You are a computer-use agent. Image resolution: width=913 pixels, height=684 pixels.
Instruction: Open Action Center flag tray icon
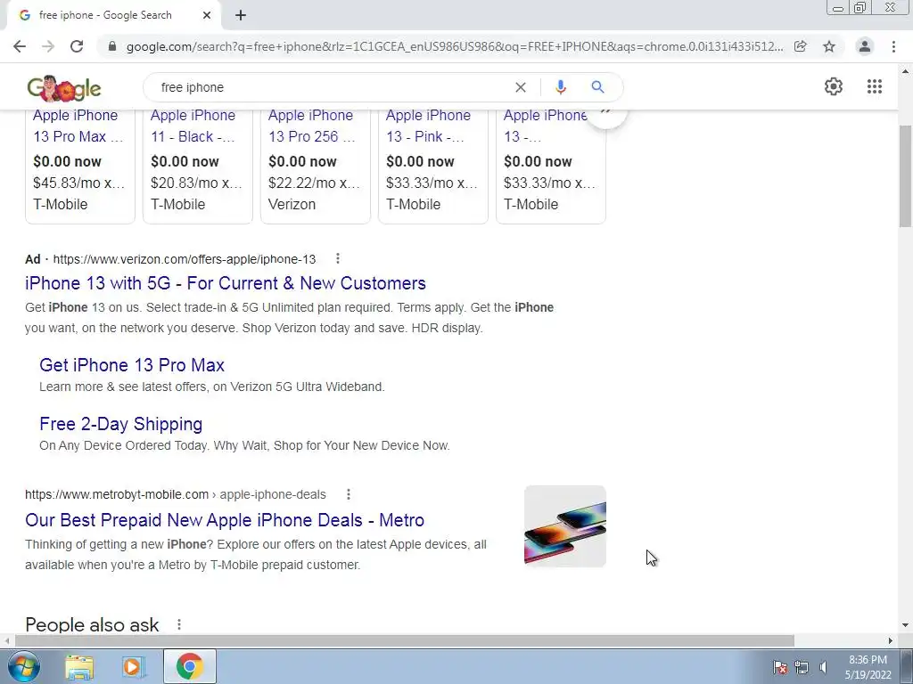(779, 667)
